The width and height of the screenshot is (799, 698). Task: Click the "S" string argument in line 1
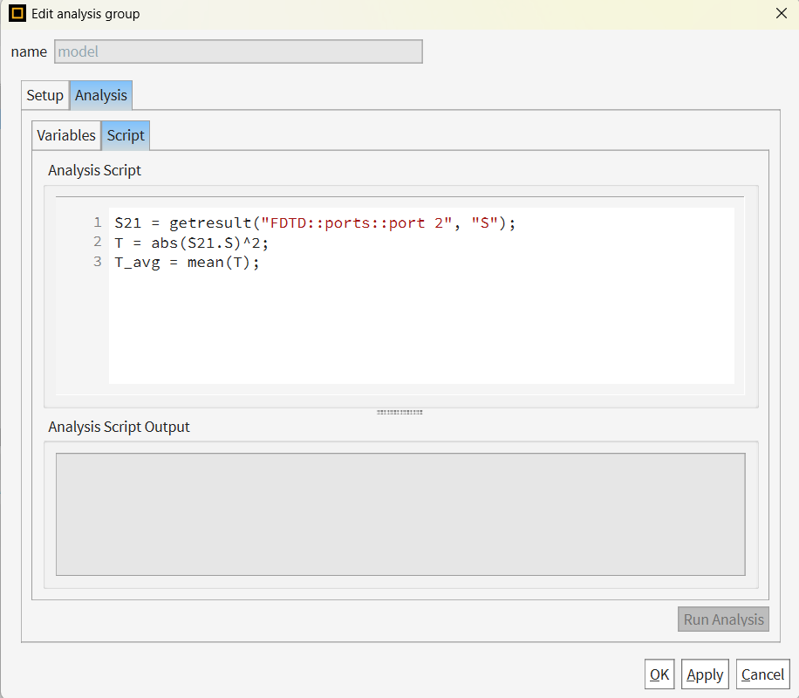tap(484, 222)
